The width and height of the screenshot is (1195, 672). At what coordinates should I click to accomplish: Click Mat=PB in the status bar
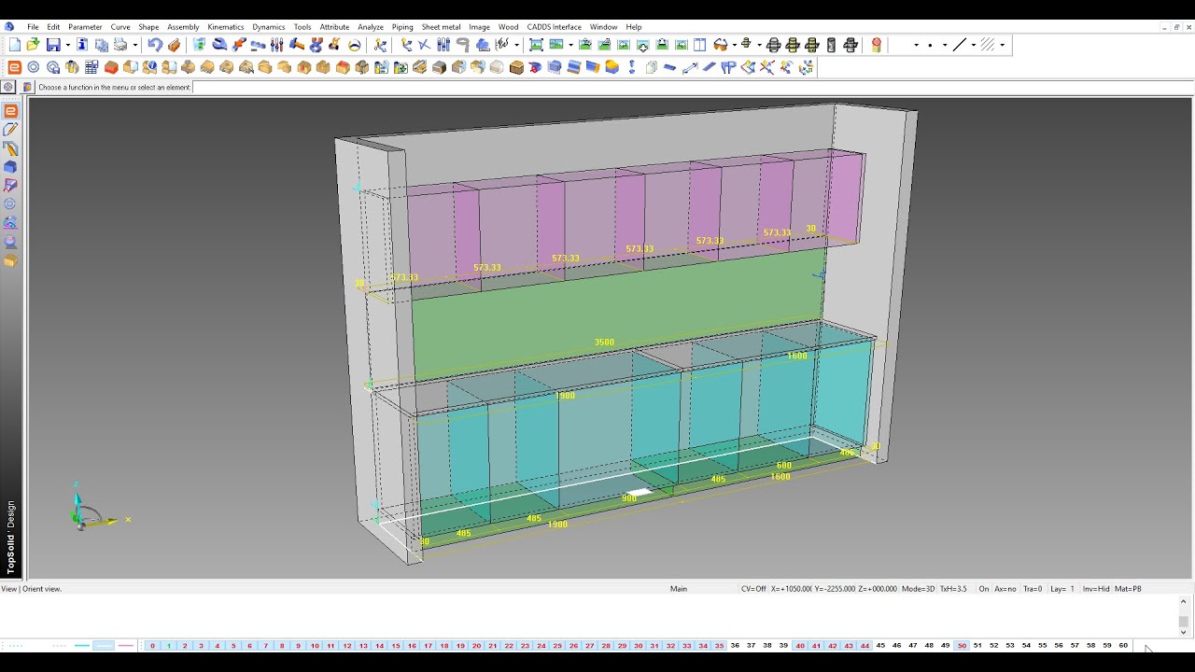coord(1128,589)
